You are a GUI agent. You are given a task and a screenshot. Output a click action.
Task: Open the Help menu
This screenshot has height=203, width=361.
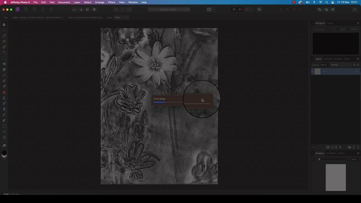point(144,2)
